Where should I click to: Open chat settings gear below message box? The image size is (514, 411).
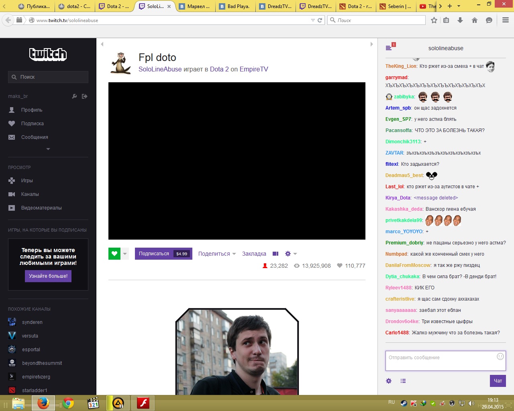point(389,381)
